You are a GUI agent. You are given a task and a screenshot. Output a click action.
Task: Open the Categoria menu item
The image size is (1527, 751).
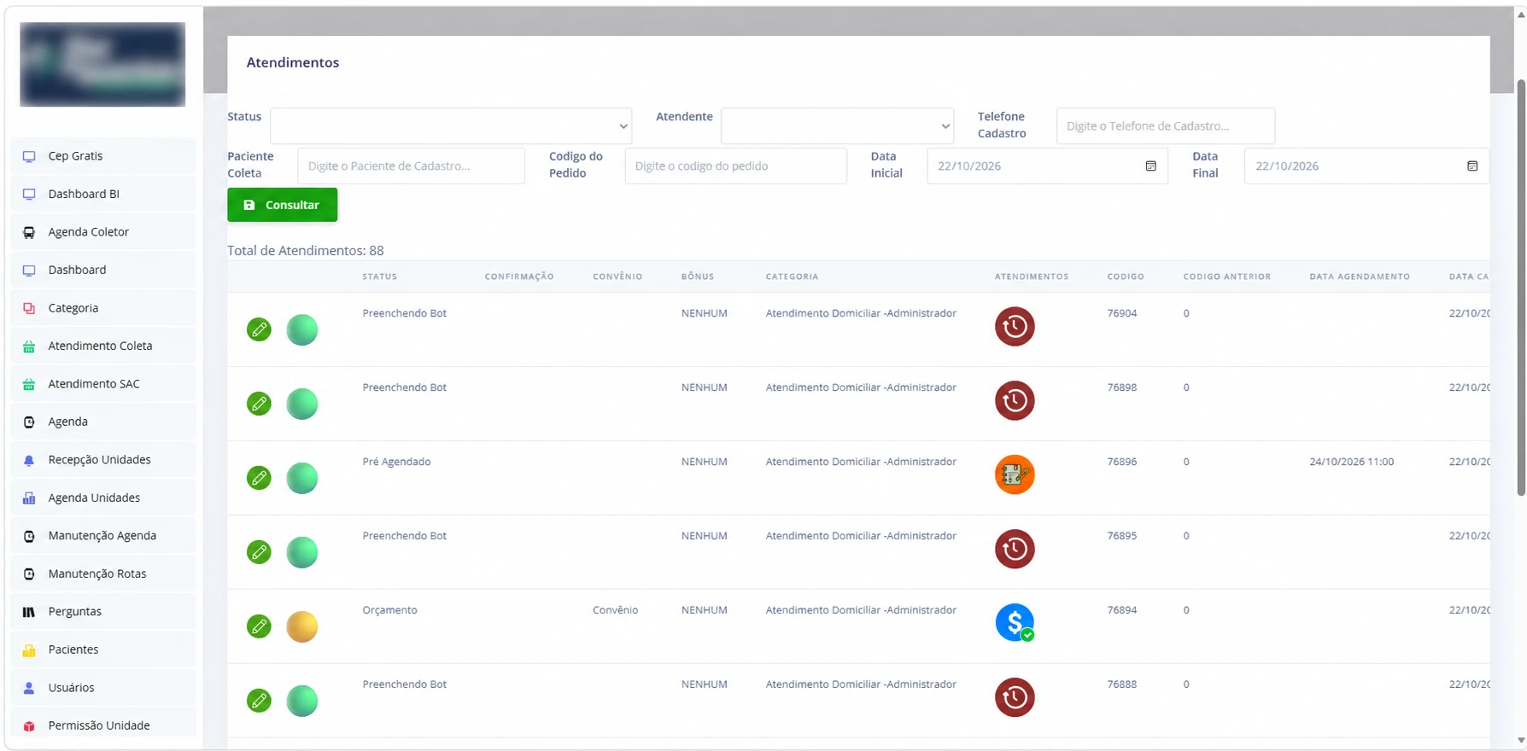(102, 308)
